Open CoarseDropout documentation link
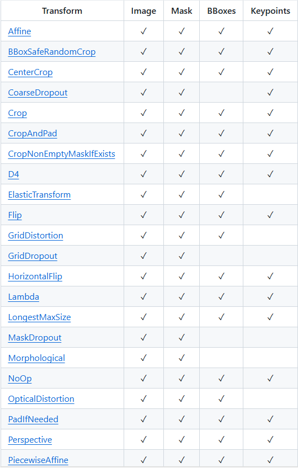Viewport: 298px width, 468px height. click(38, 93)
